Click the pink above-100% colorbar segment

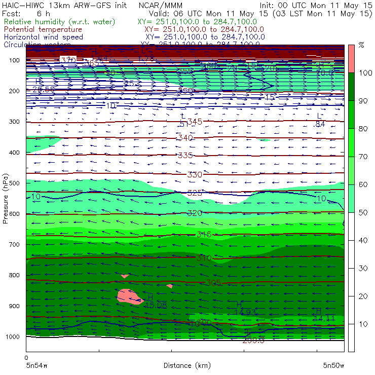tap(351, 59)
